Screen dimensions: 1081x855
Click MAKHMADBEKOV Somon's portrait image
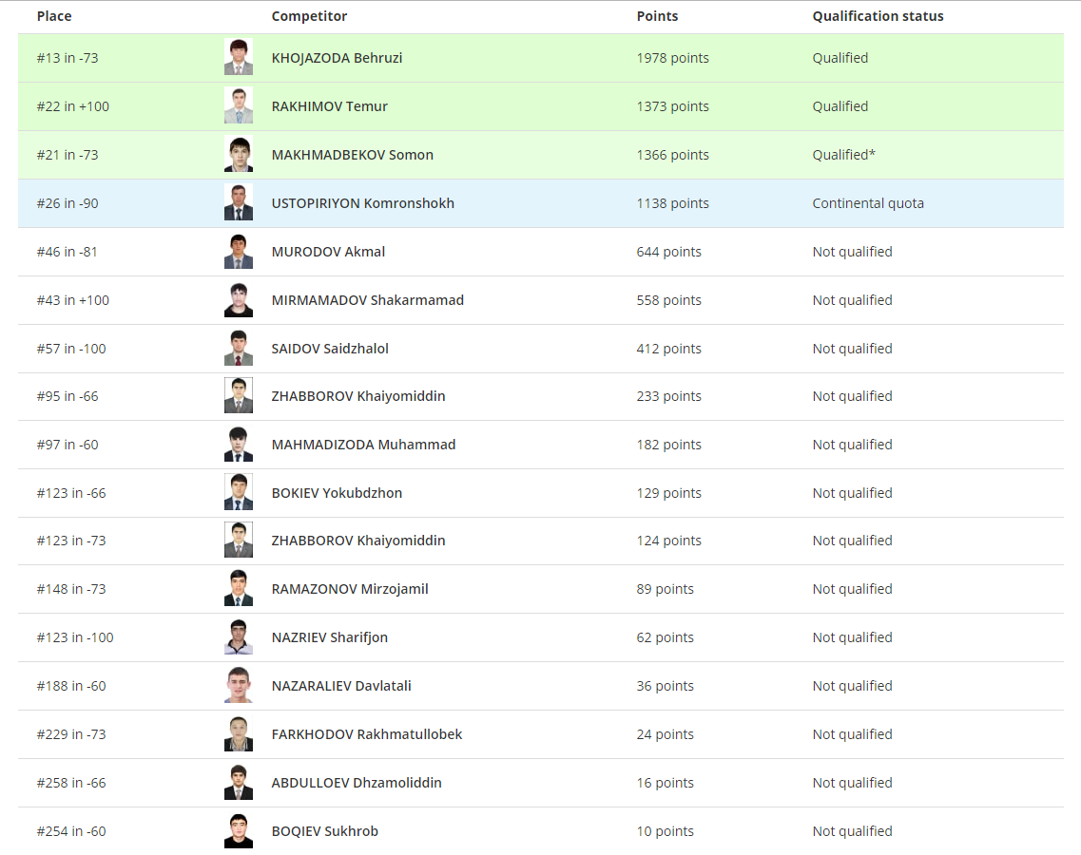tap(239, 155)
